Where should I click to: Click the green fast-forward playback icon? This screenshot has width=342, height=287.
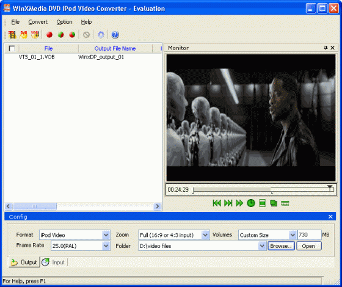239,203
